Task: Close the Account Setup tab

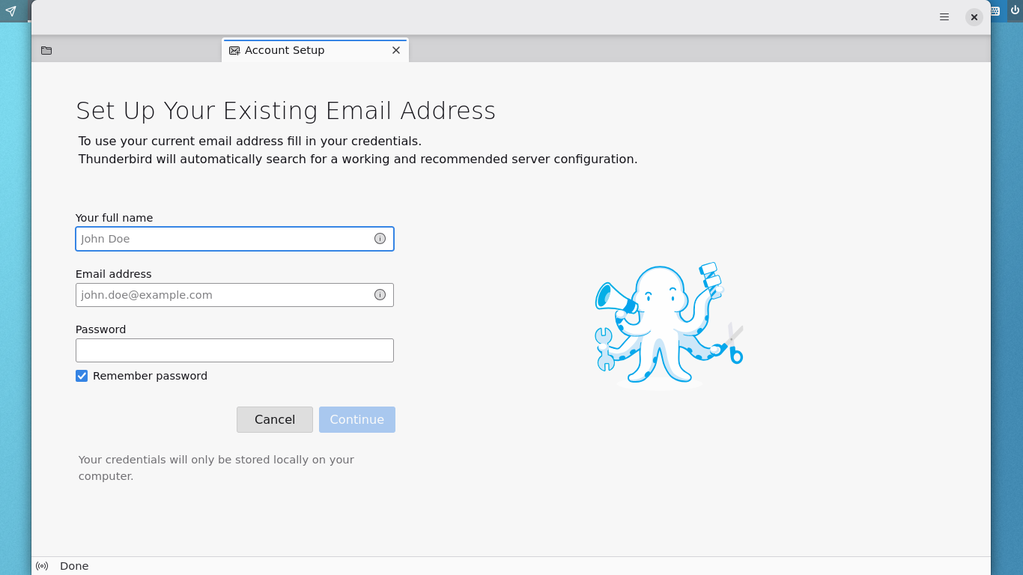Action: [x=396, y=50]
